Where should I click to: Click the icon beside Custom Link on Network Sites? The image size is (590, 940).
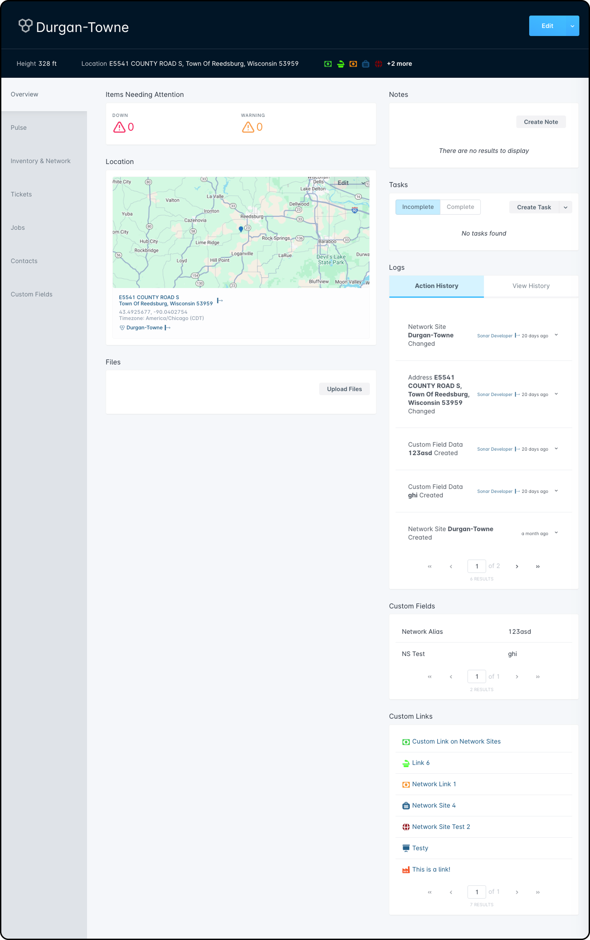click(406, 742)
